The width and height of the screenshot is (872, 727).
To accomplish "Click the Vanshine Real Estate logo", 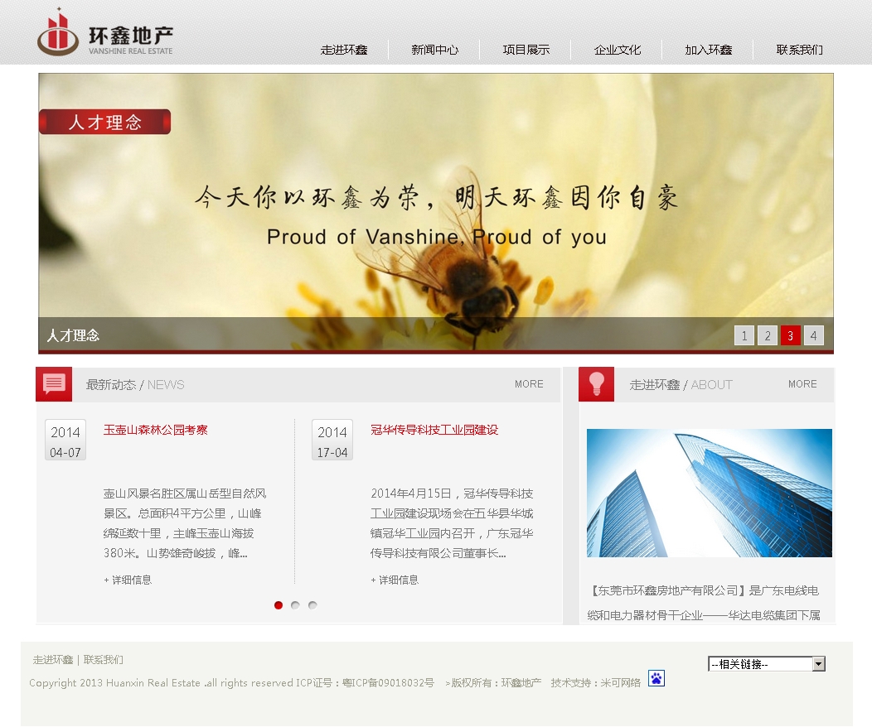I will 104,34.
